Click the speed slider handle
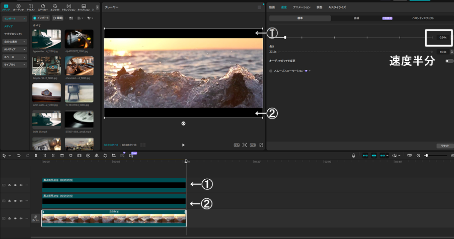The height and width of the screenshot is (239, 454). pyautogui.click(x=285, y=37)
